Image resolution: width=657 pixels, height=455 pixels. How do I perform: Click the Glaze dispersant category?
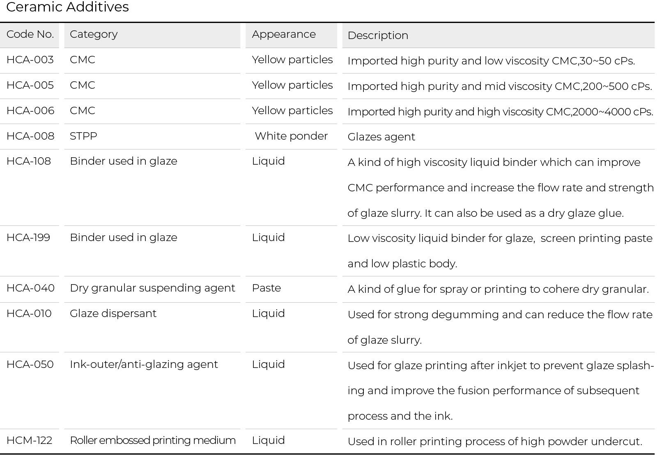click(x=113, y=314)
